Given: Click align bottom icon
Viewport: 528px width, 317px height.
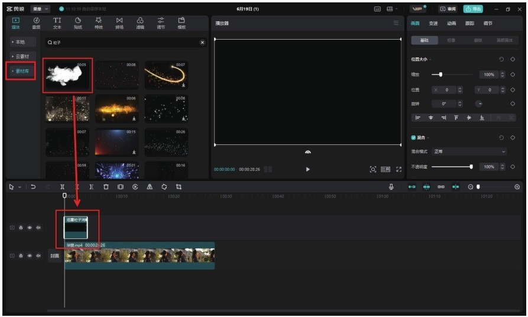Looking at the screenshot, I should [x=482, y=118].
